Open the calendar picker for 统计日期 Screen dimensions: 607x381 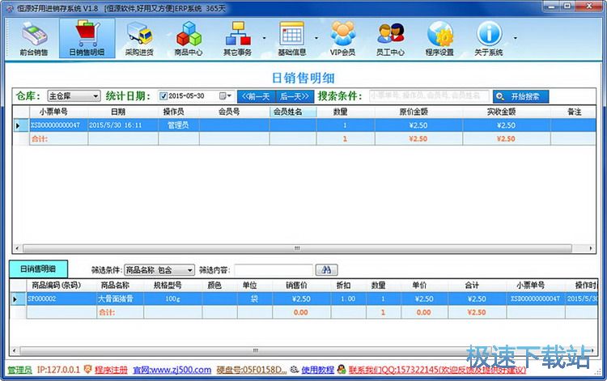point(225,96)
